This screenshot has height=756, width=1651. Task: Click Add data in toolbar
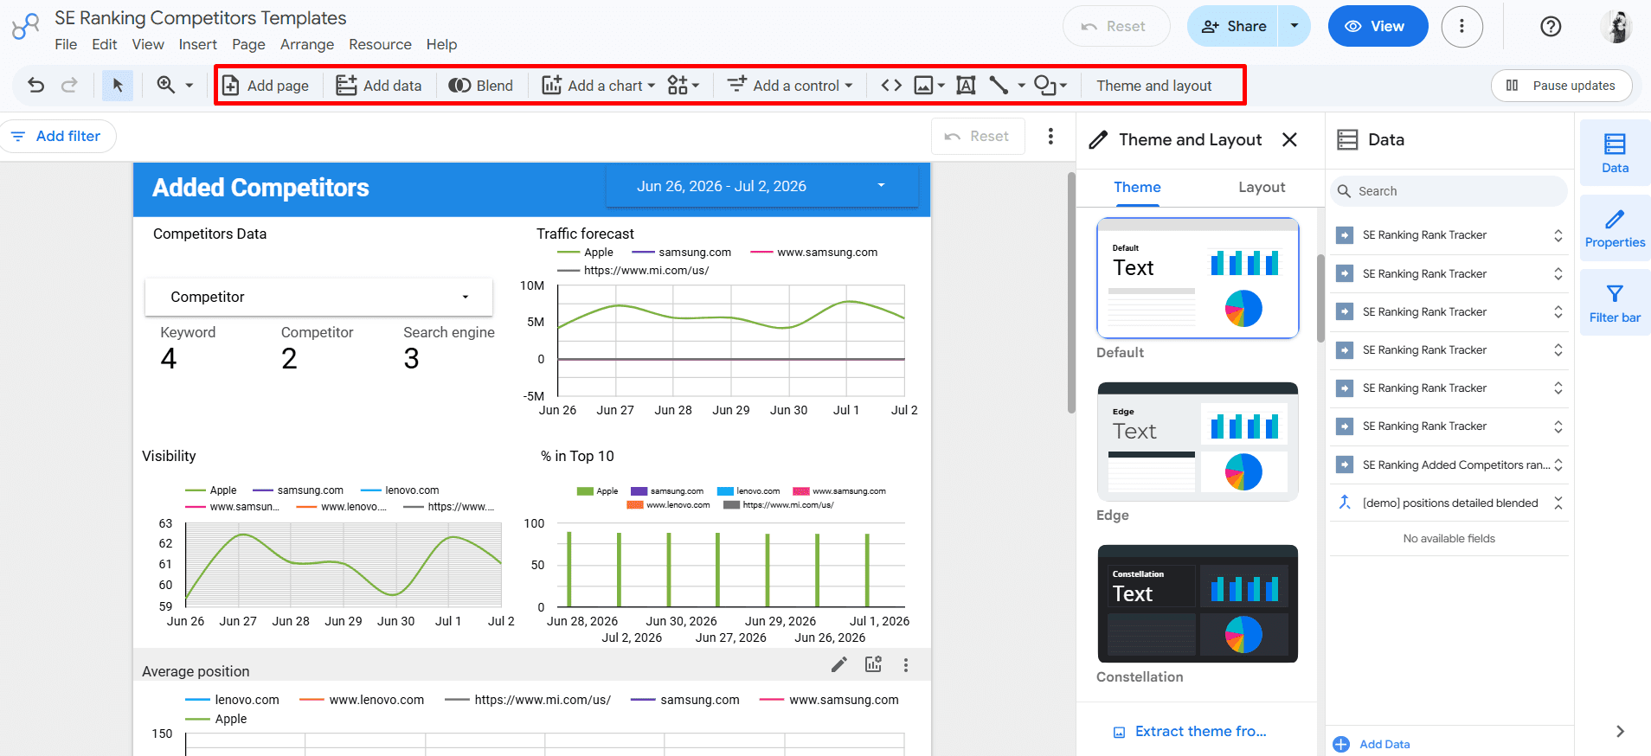(379, 86)
